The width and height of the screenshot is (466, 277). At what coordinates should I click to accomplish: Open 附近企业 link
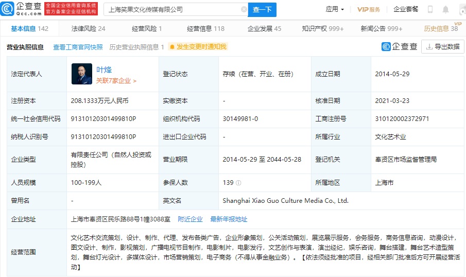click(190, 219)
